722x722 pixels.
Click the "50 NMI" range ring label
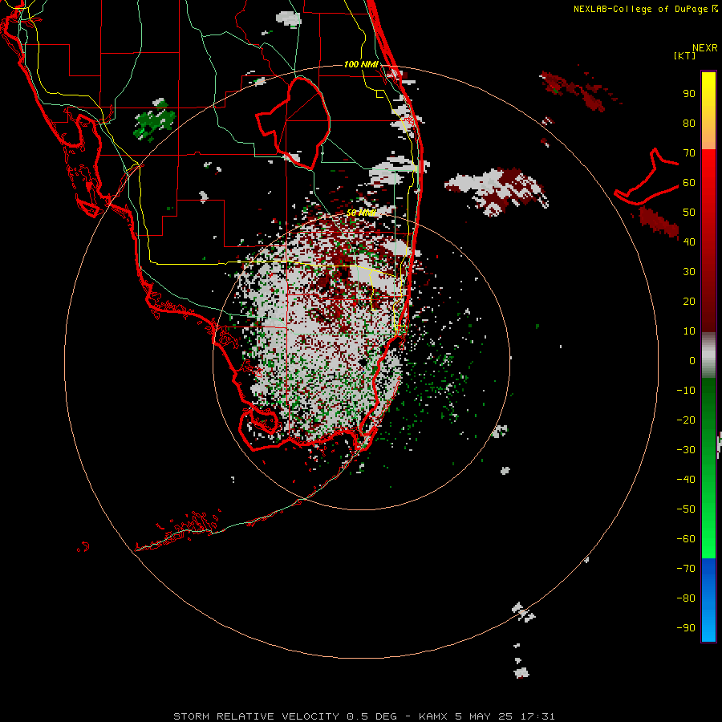361,213
